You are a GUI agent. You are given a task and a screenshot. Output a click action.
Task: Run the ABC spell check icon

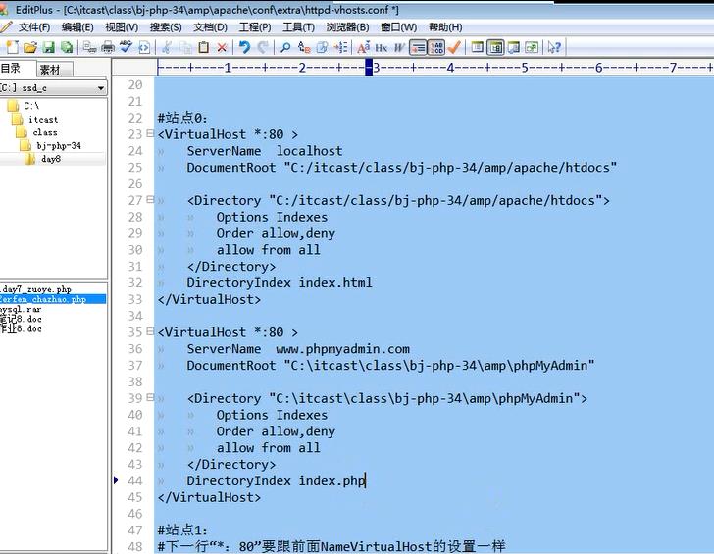[127, 47]
